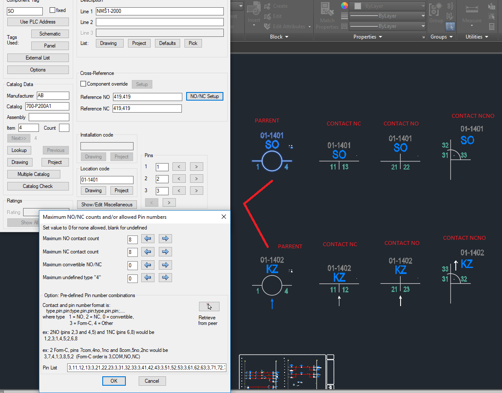Screen dimensions: 502x393
Task: Click the Panel tags used button
Action: pyautogui.click(x=50, y=46)
